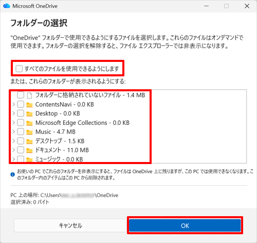Tick the Desktop folder checkbox
Viewport: 257px width, 243px height.
click(x=21, y=114)
